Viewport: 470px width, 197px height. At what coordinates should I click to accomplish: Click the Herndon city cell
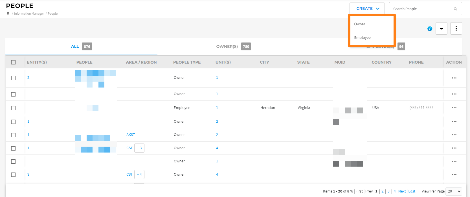[x=268, y=108]
